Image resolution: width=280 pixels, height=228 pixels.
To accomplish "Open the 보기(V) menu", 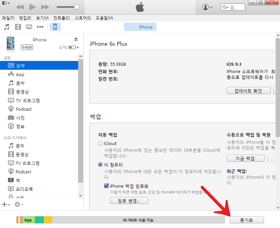I will (42, 18).
